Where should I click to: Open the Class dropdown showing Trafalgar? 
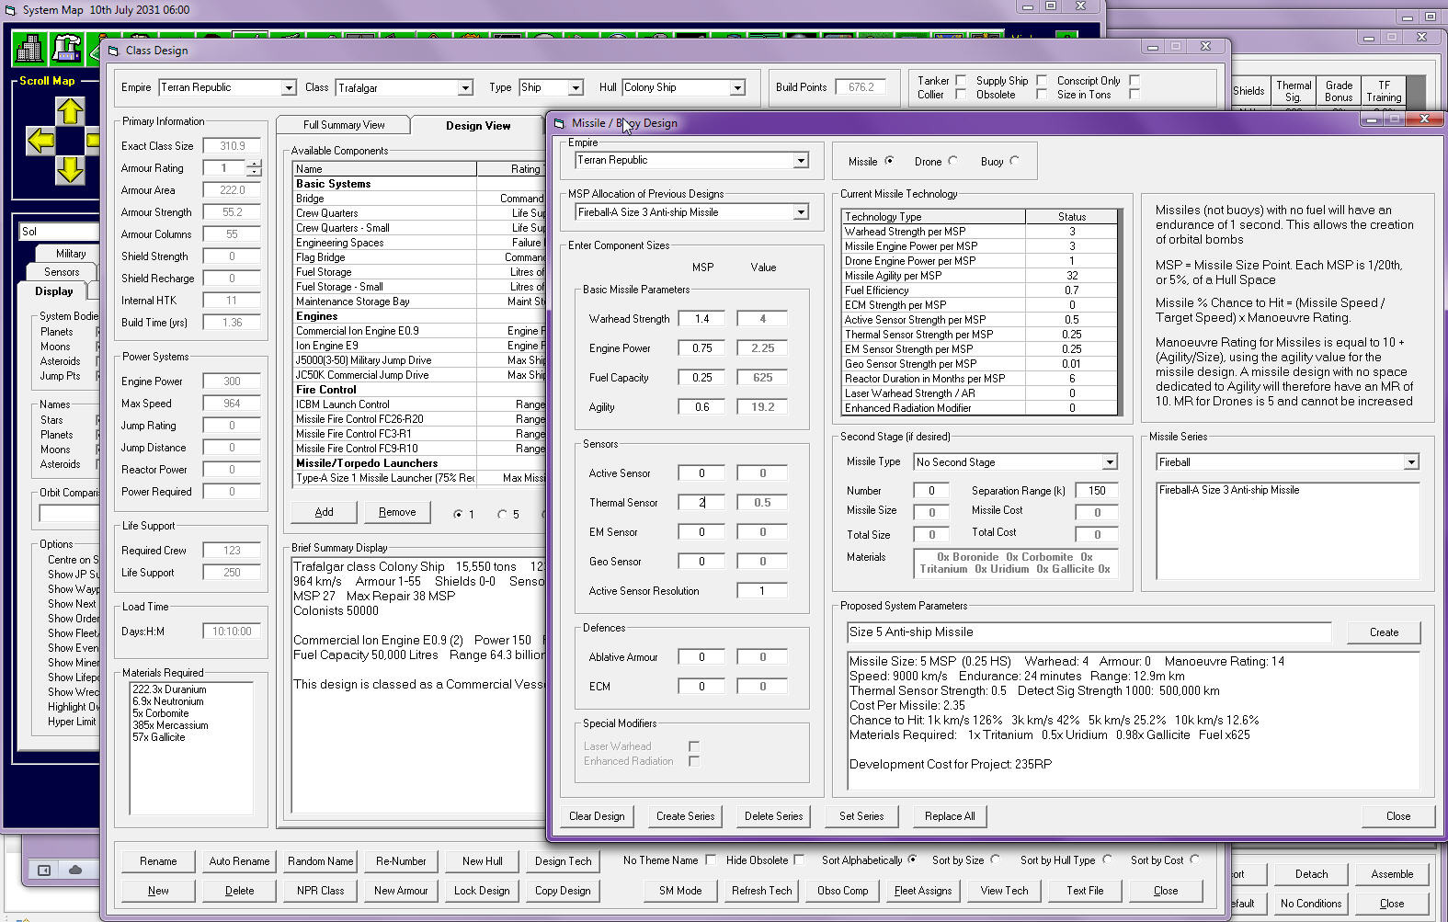point(465,88)
